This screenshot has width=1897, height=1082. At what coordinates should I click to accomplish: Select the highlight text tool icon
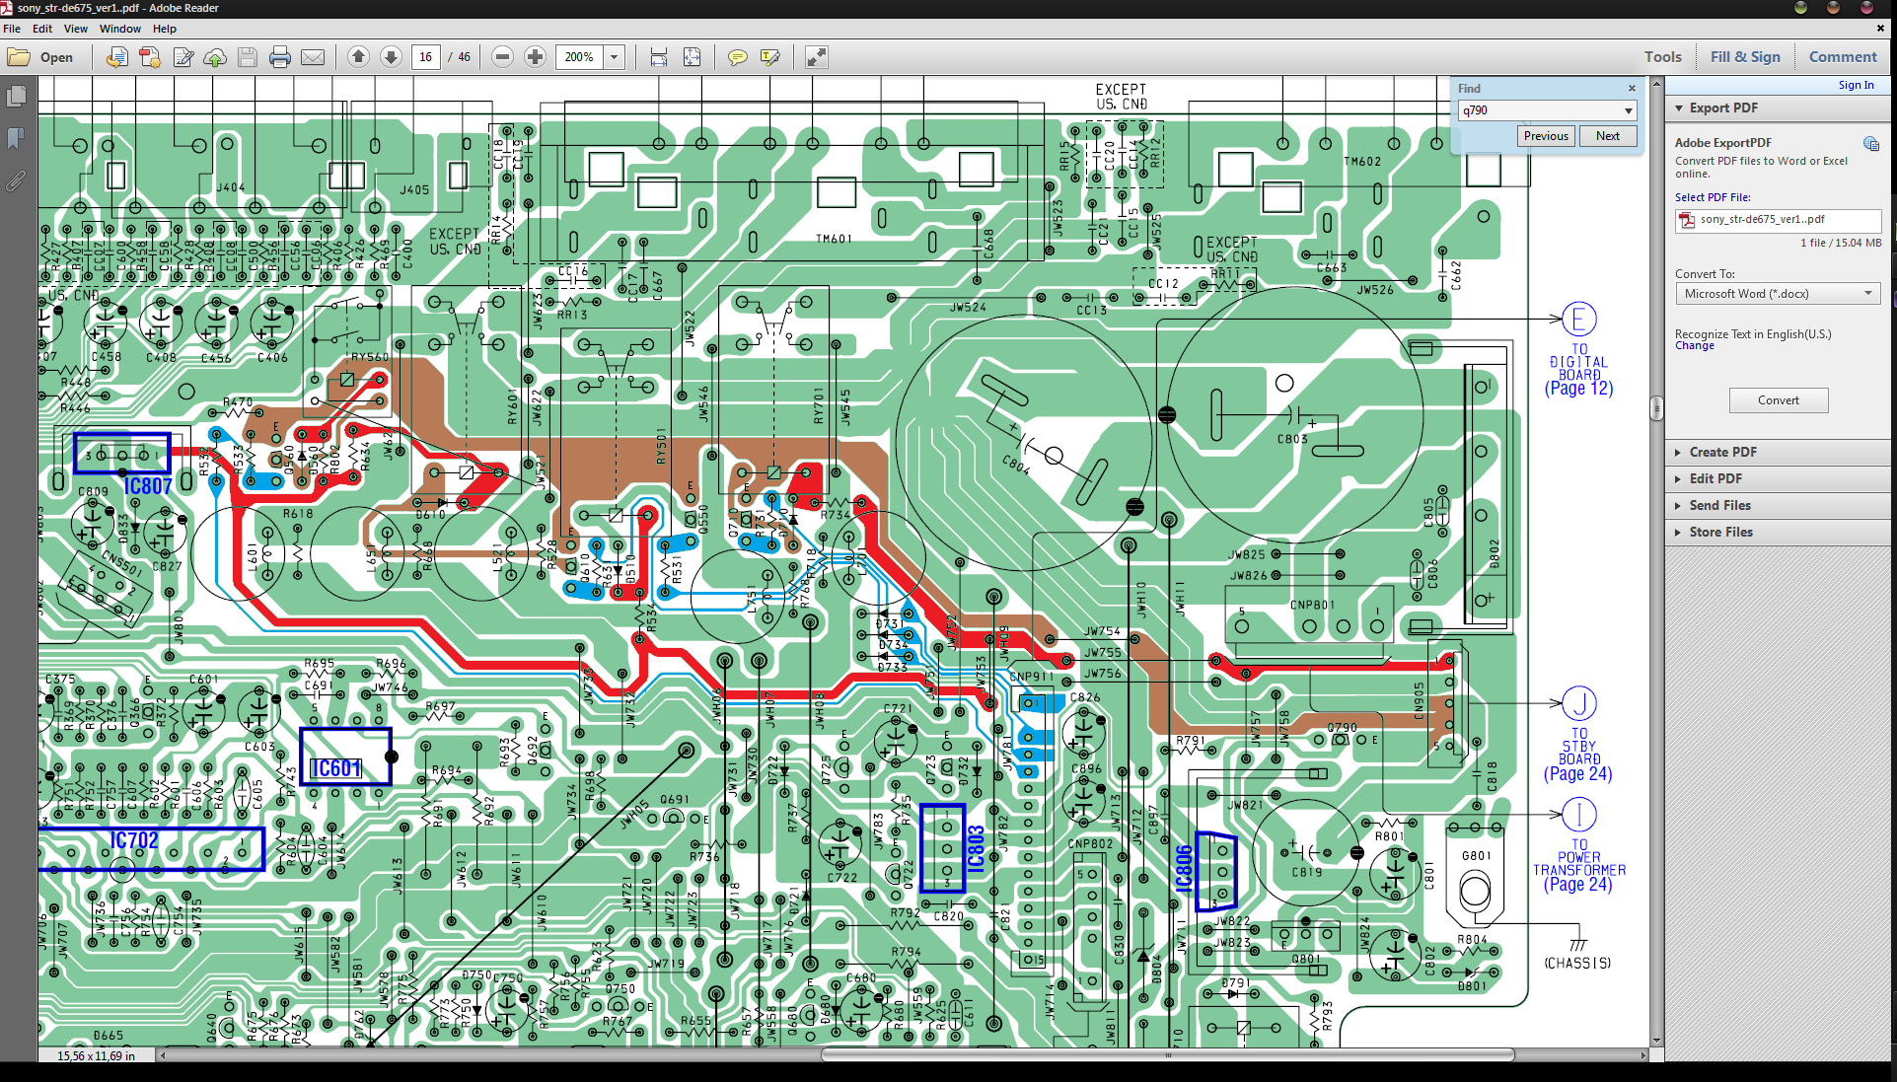(770, 57)
